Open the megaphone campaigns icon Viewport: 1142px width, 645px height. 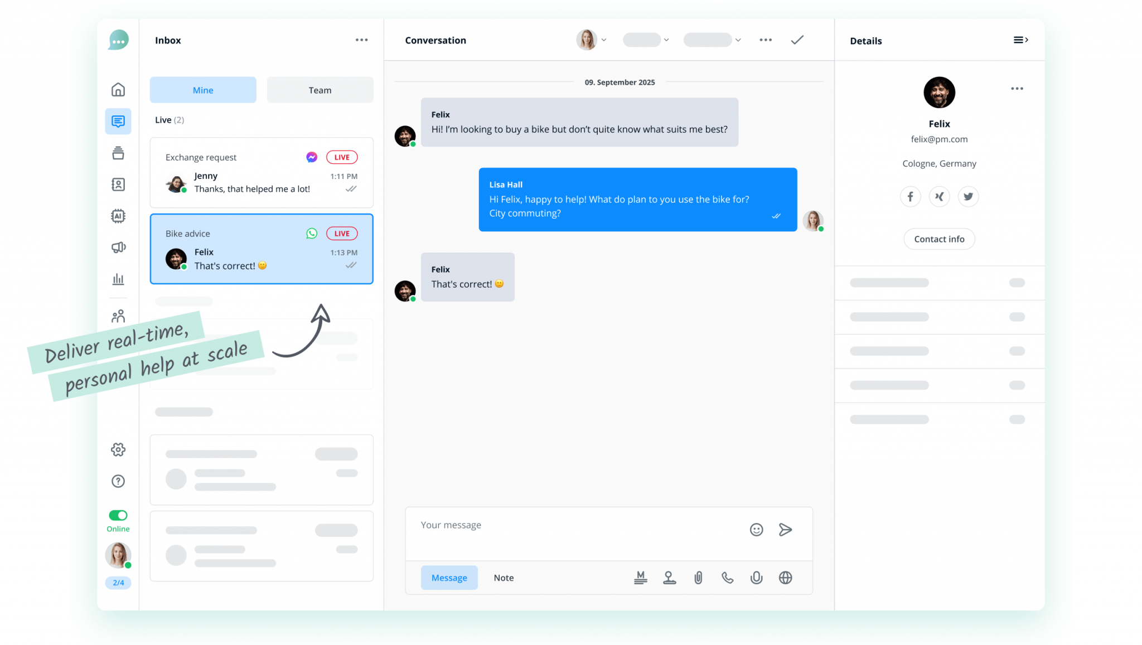[x=118, y=247]
